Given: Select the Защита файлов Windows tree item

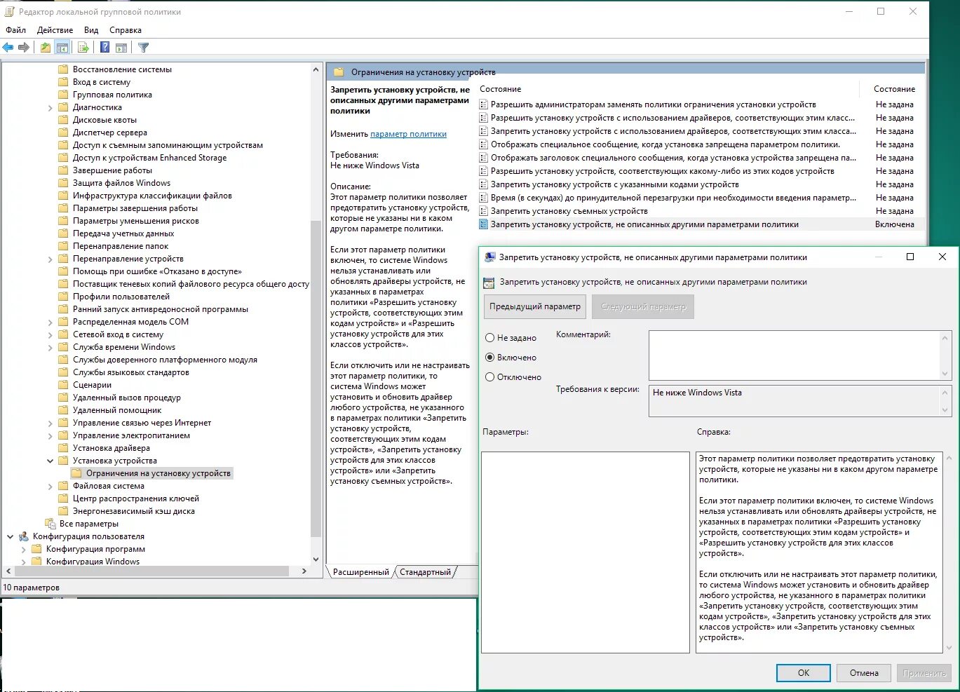Looking at the screenshot, I should pos(122,183).
